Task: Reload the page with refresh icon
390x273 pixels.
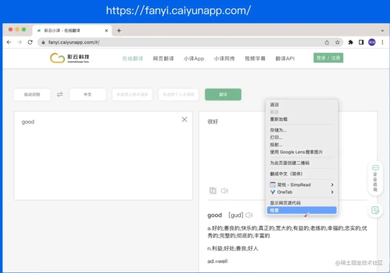Action: coord(30,42)
